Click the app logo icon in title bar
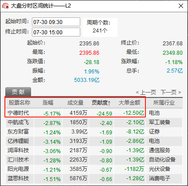 (x=5, y=6)
